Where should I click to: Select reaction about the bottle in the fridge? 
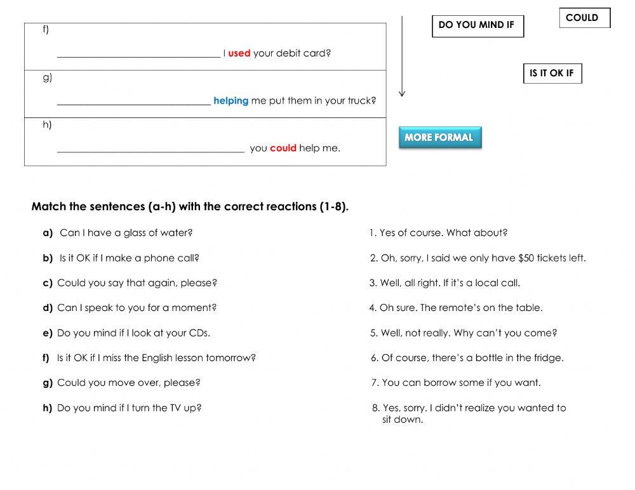[467, 358]
